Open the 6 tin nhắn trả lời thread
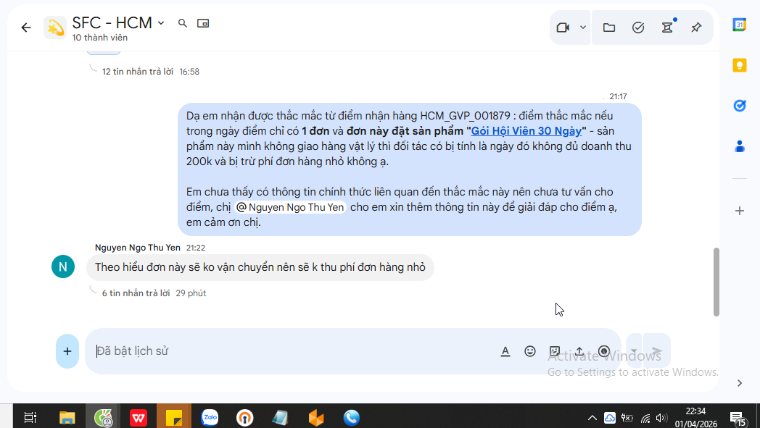This screenshot has height=428, width=760. (x=136, y=293)
